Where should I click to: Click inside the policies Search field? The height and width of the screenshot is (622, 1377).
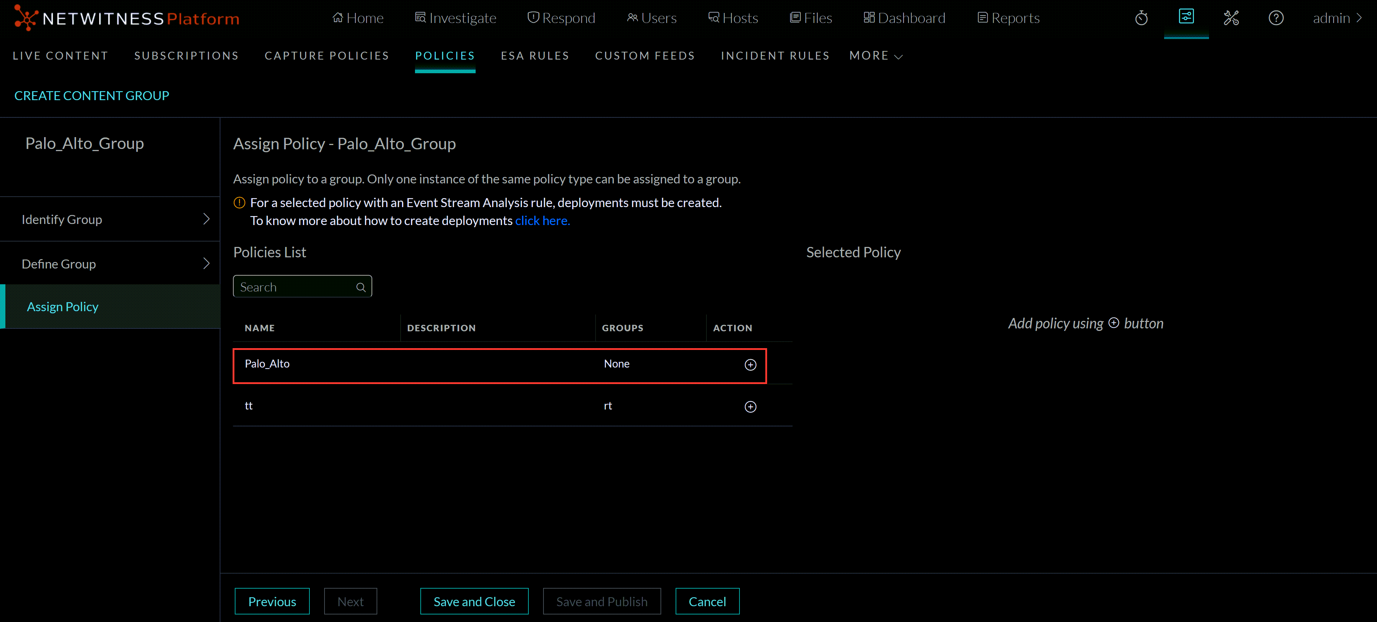click(x=294, y=286)
